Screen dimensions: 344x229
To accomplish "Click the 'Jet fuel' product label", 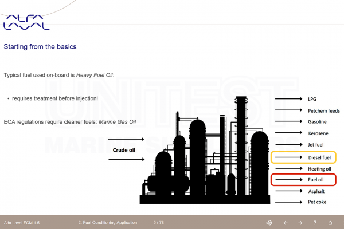I will 316,145.
